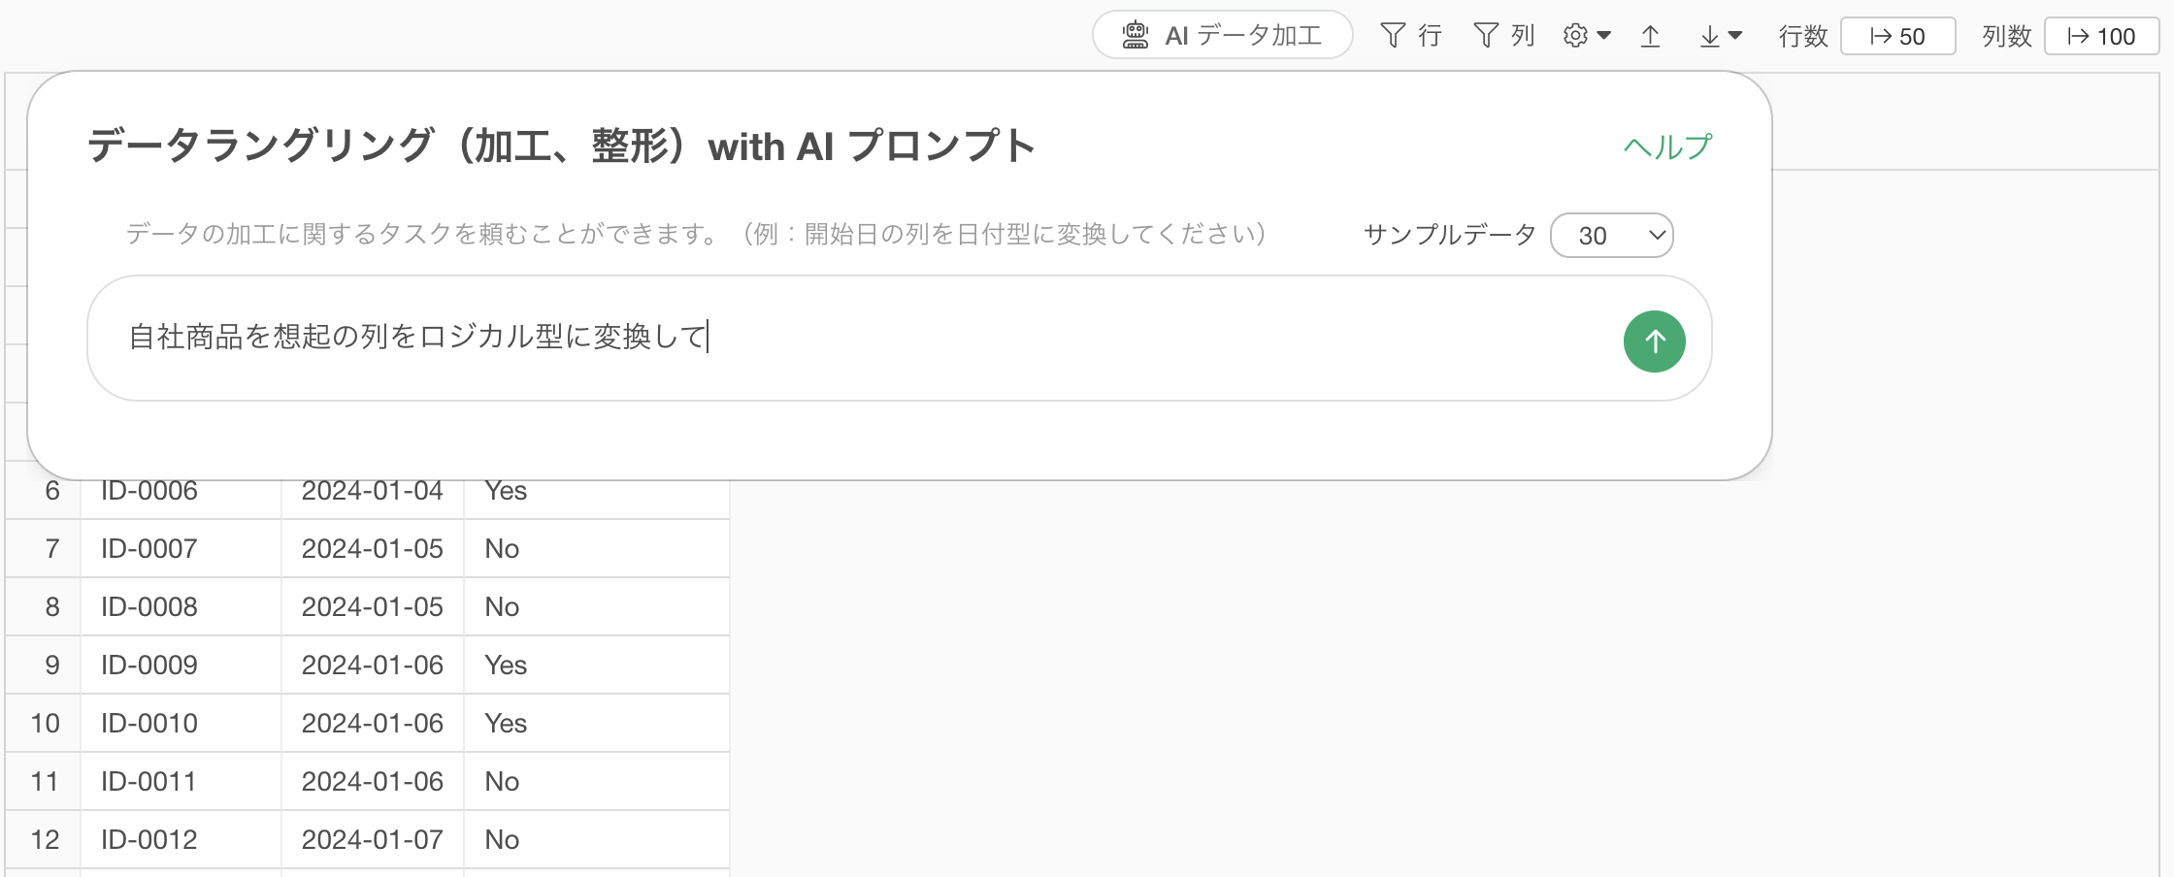This screenshot has width=2174, height=877.
Task: Expand the caret next to download icon
Action: 1735,36
